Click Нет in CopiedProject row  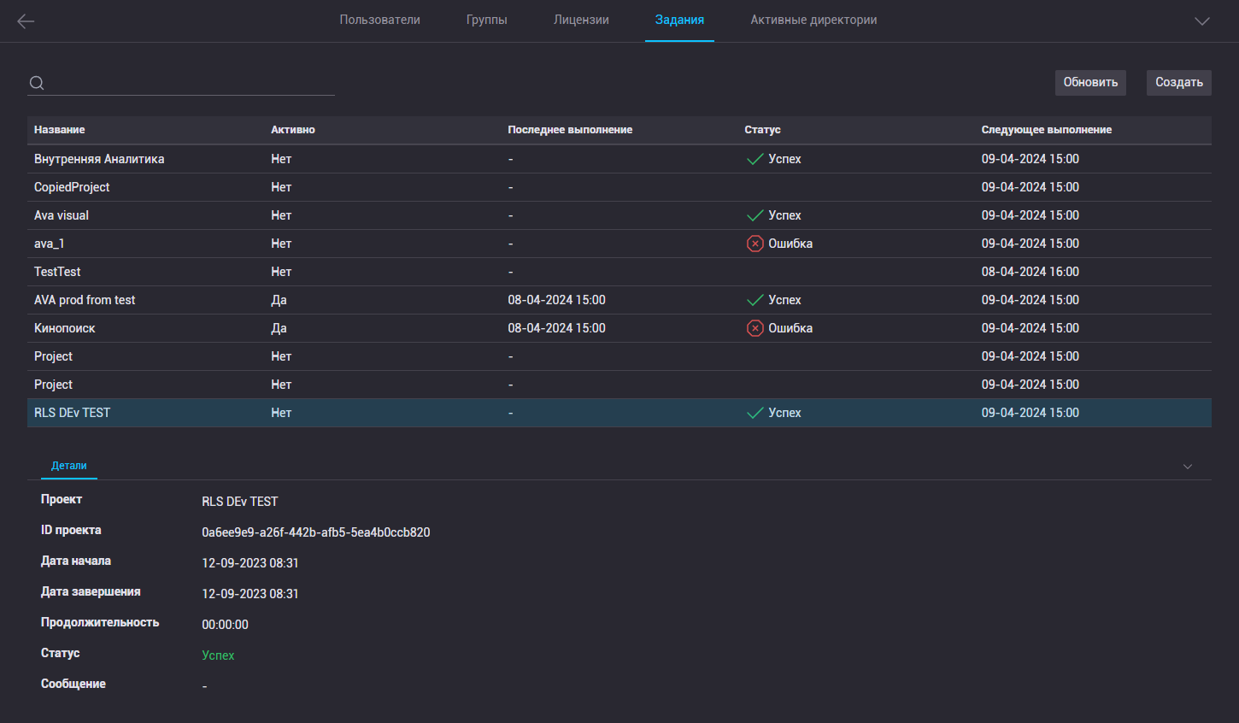coord(281,187)
